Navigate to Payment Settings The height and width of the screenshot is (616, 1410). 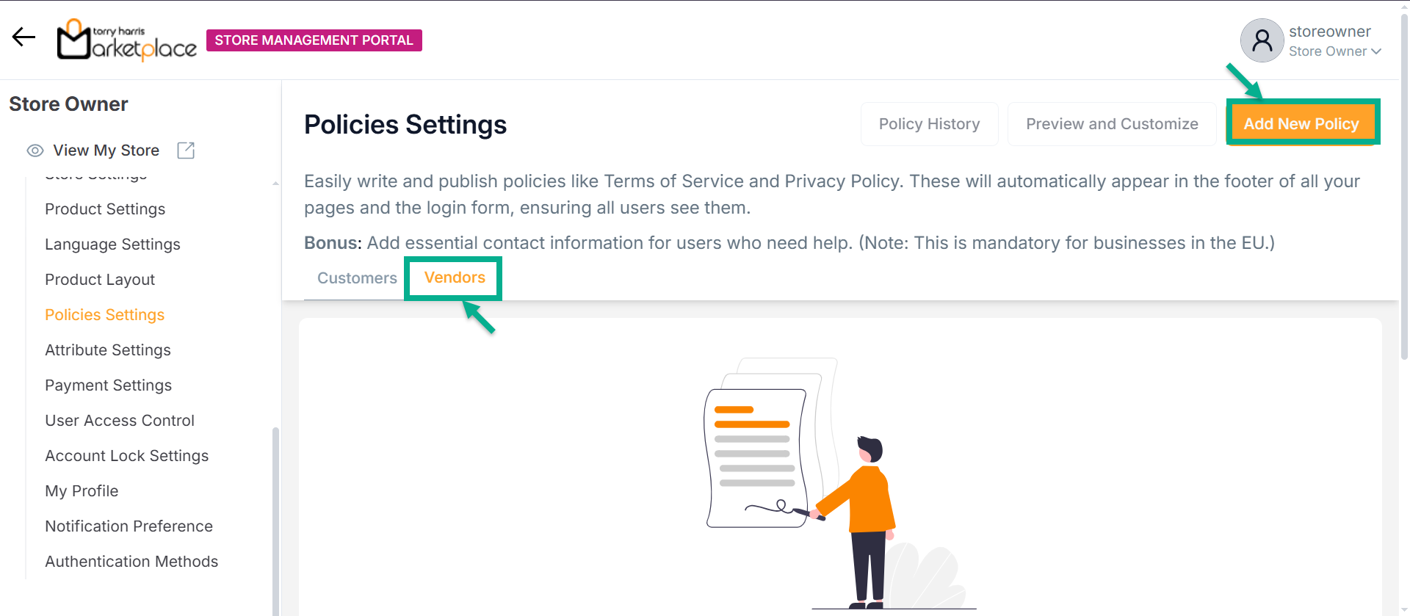point(108,385)
